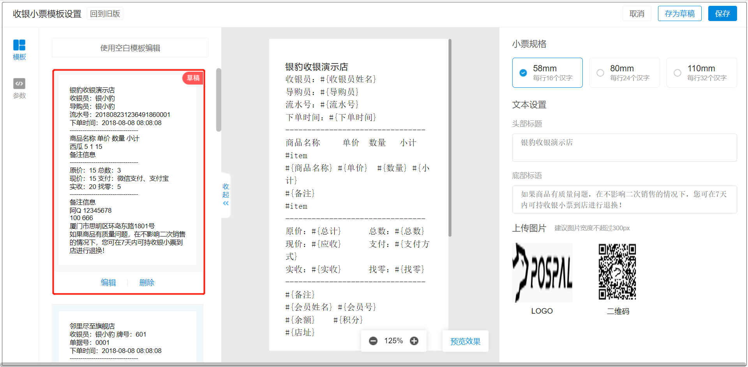
Task: Open the 参数 parameters code icon
Action: pyautogui.click(x=19, y=84)
